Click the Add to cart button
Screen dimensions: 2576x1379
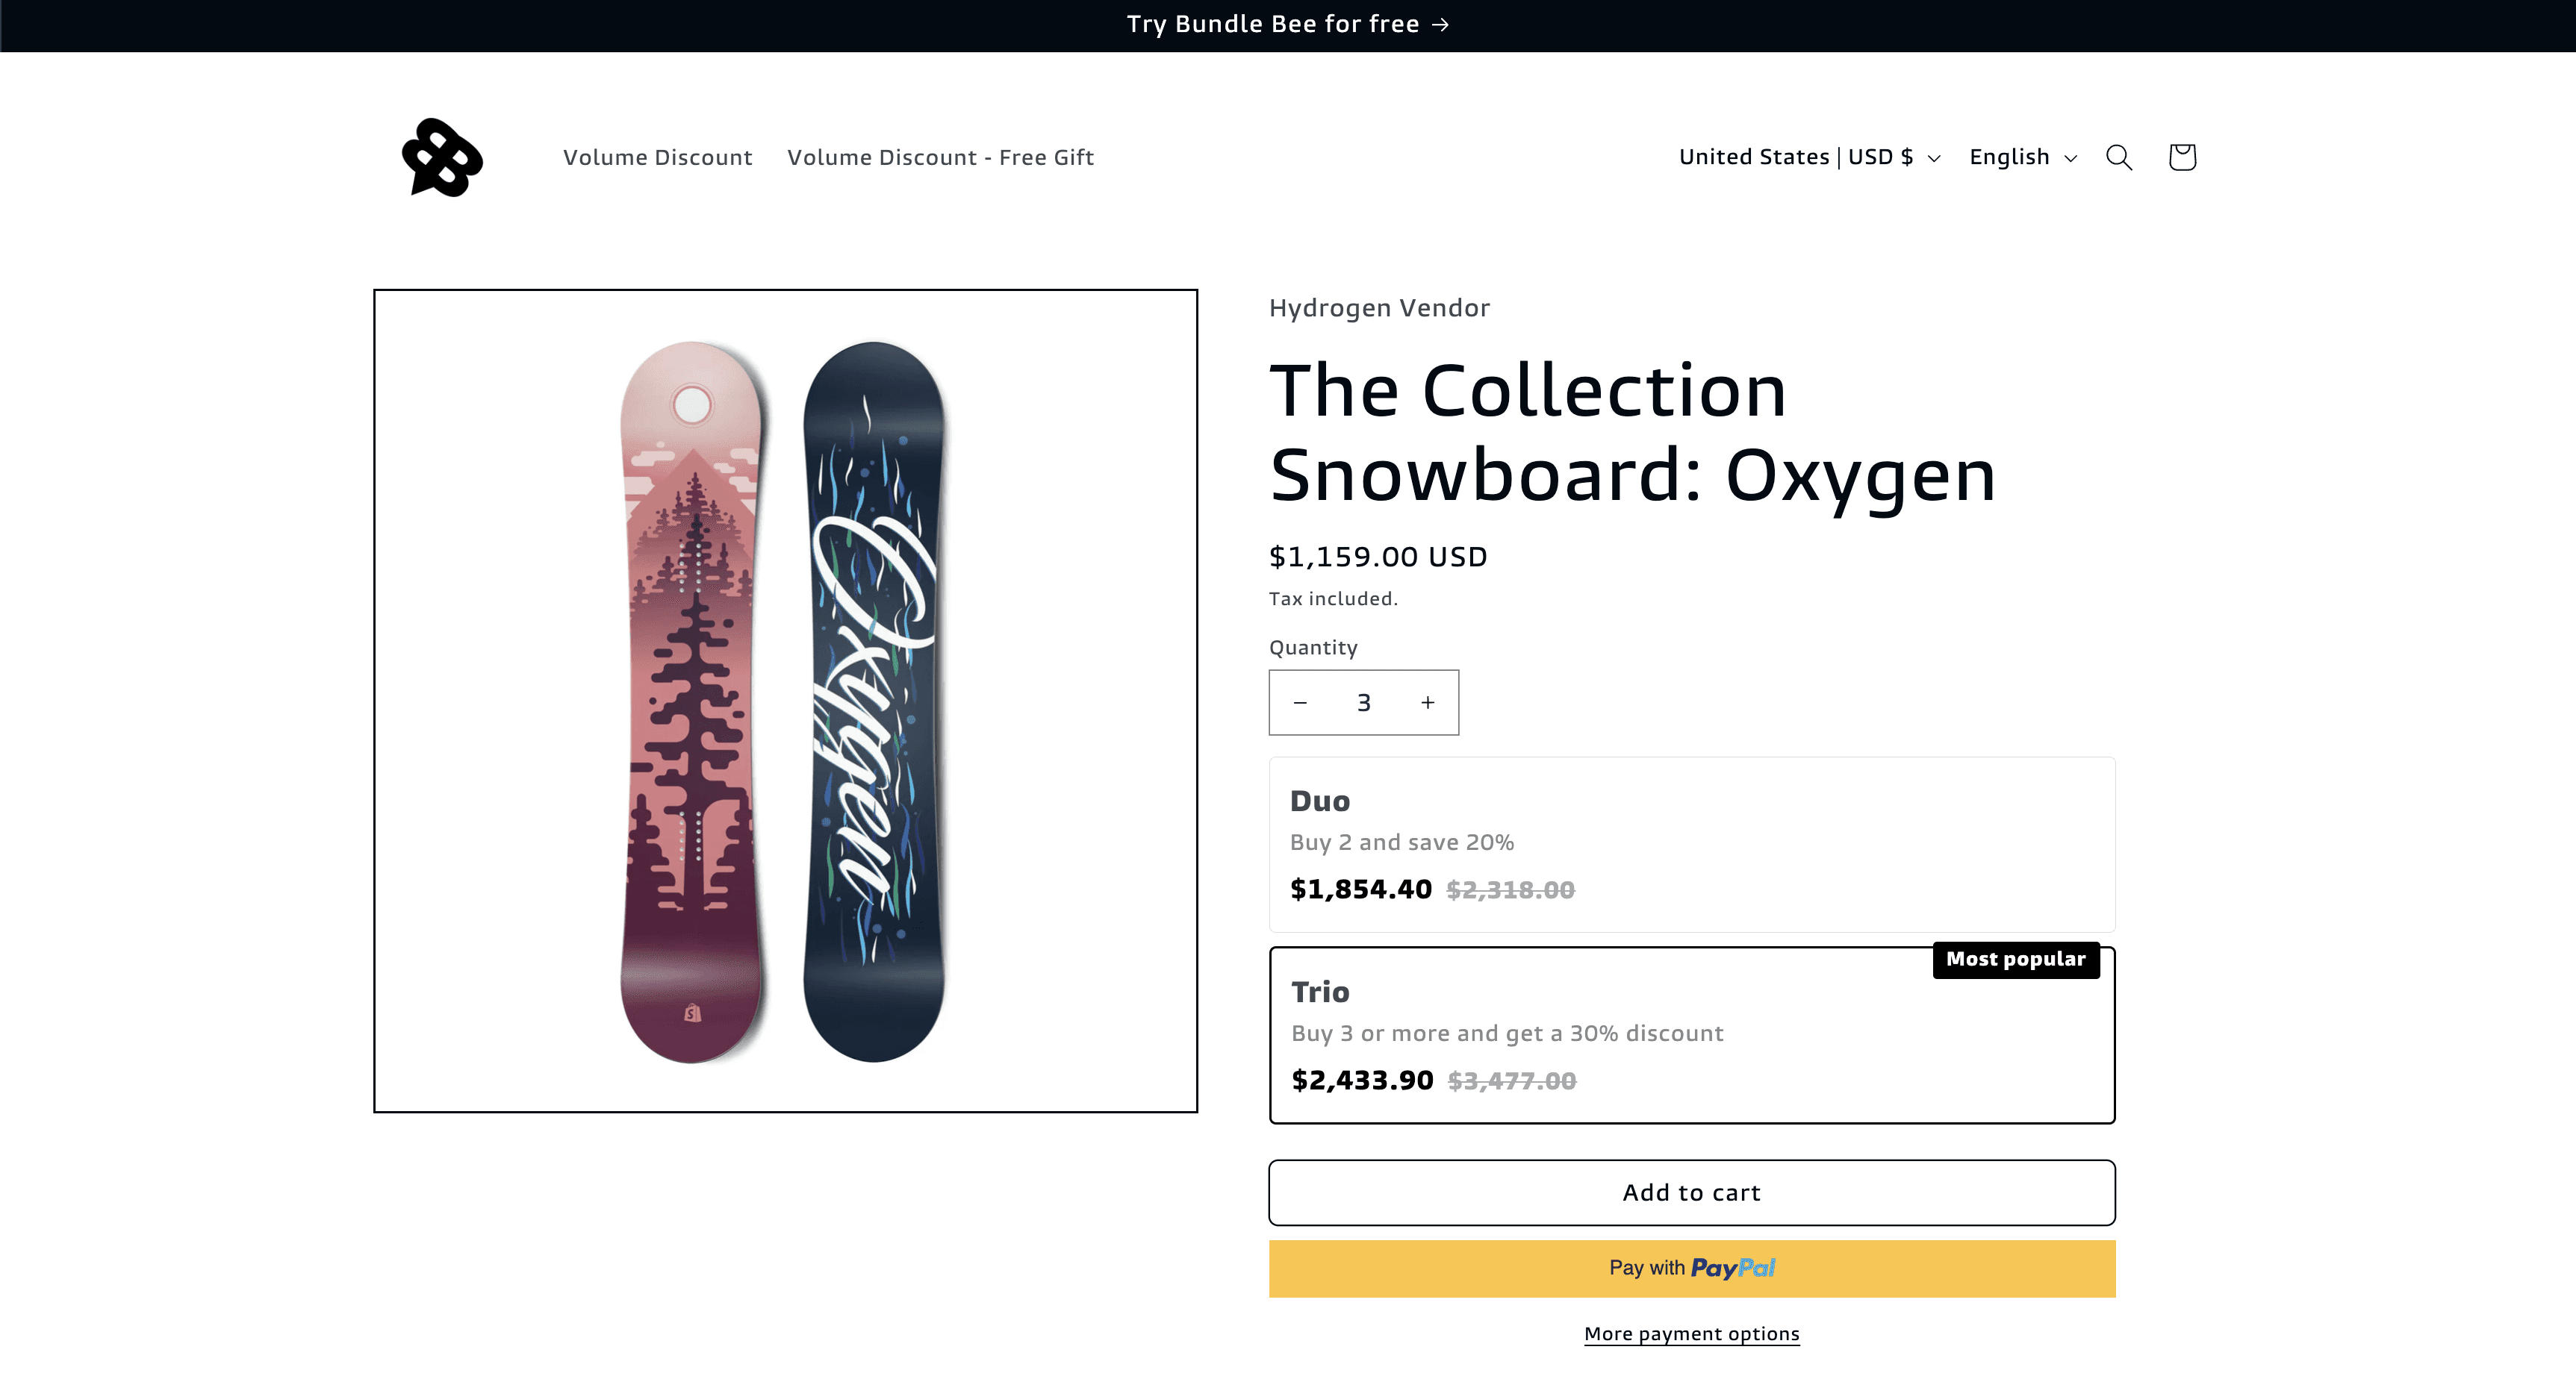coord(1693,1192)
